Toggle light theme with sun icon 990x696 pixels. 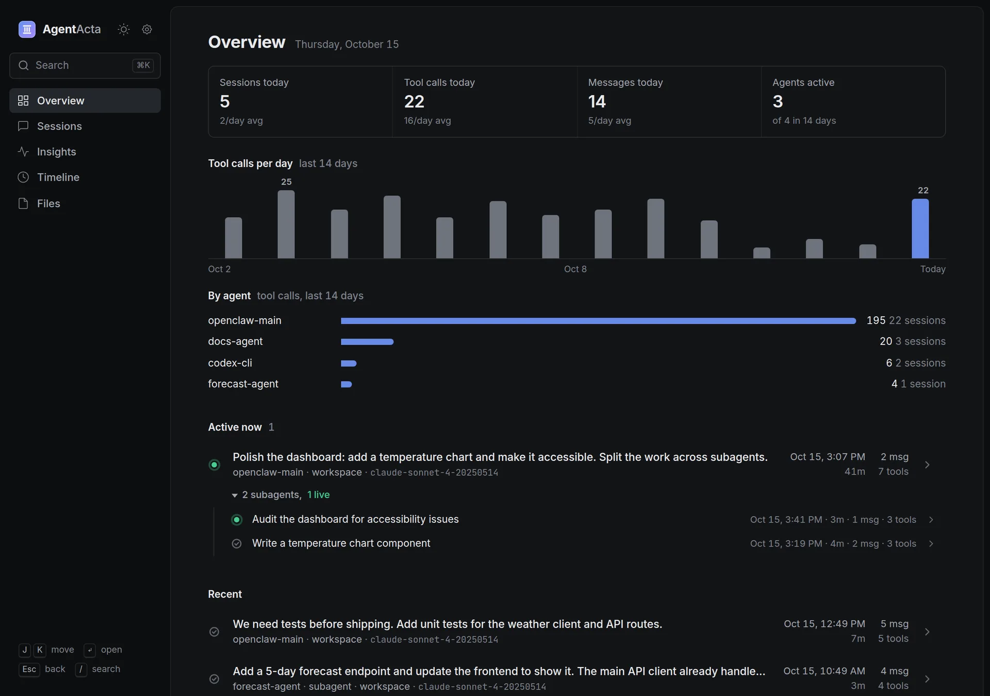pyautogui.click(x=124, y=29)
